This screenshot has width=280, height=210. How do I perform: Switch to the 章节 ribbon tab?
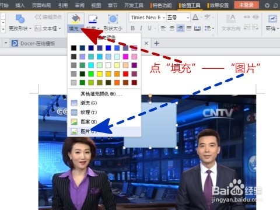(113, 5)
